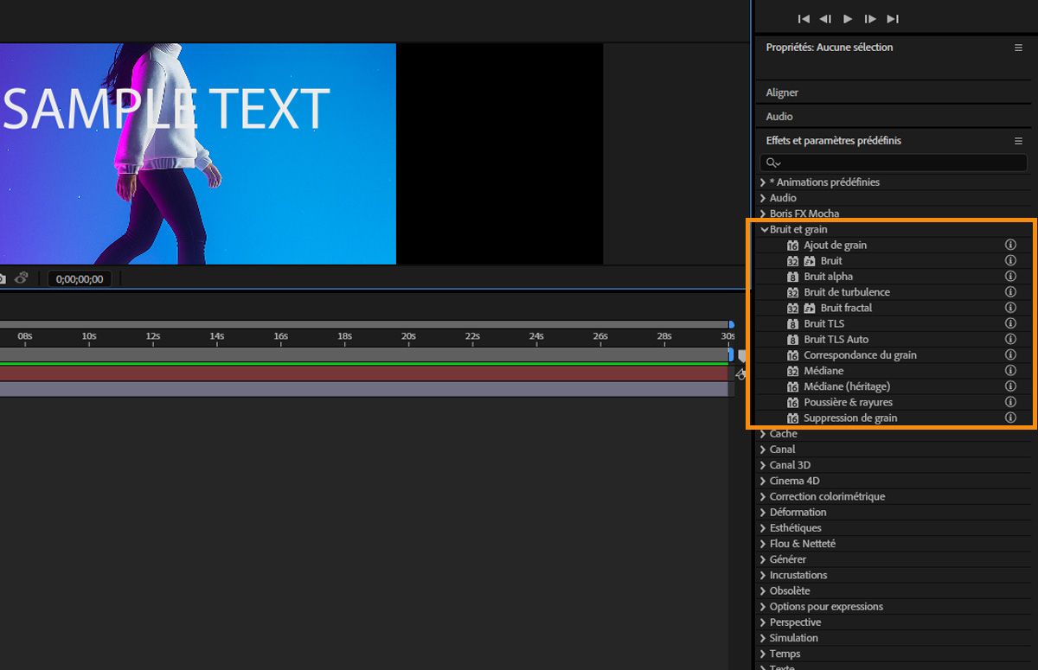Open the Propriétés panel menu
The width and height of the screenshot is (1038, 670).
coord(1018,48)
